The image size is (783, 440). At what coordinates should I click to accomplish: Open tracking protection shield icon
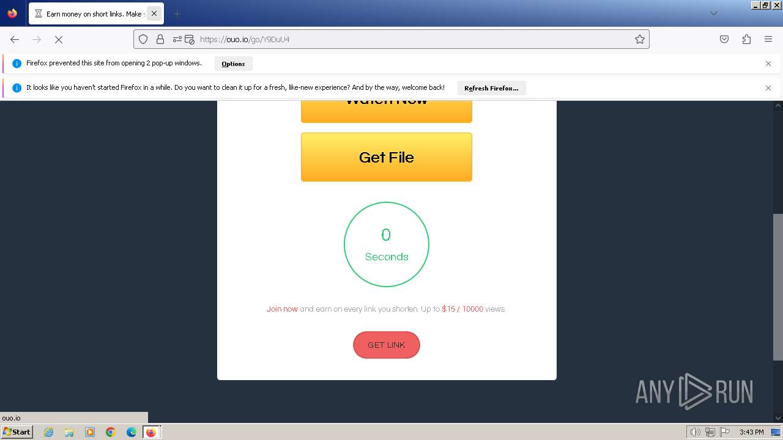(x=143, y=39)
